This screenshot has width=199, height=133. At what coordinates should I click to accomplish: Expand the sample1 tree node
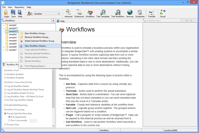pyautogui.click(x=3, y=25)
